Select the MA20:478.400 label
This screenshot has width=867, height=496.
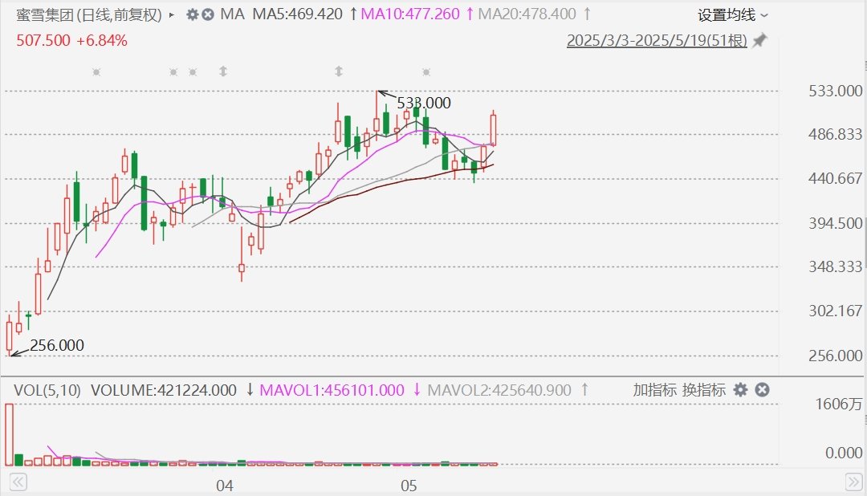coord(527,14)
